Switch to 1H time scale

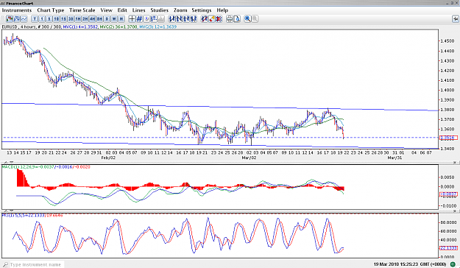78,19
